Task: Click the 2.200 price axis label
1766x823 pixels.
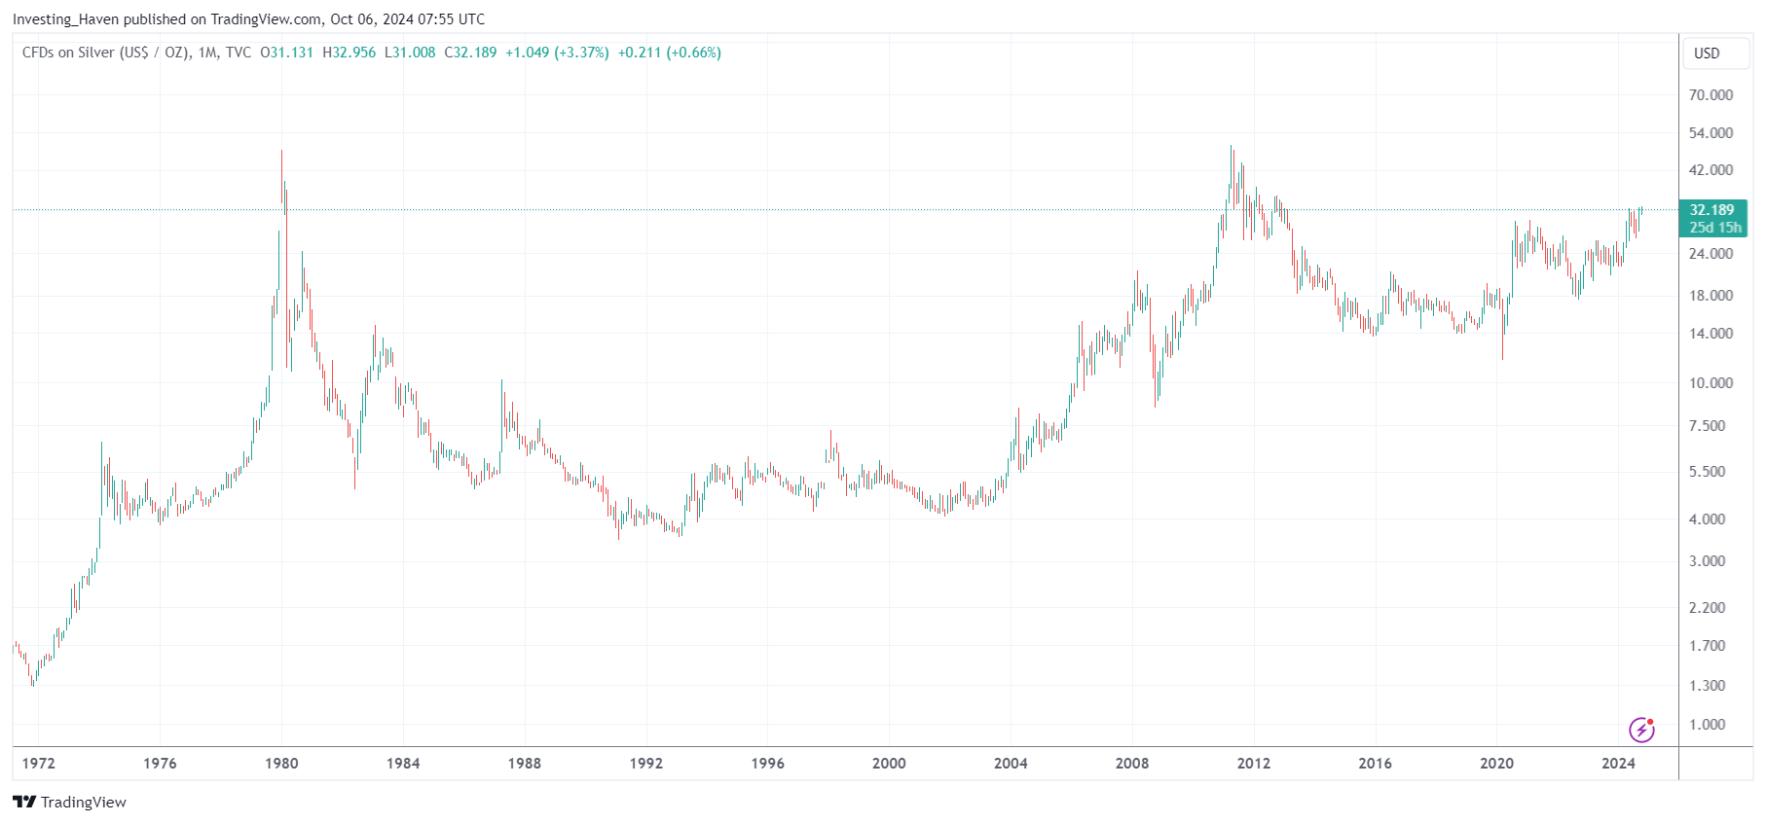Action: [1707, 608]
